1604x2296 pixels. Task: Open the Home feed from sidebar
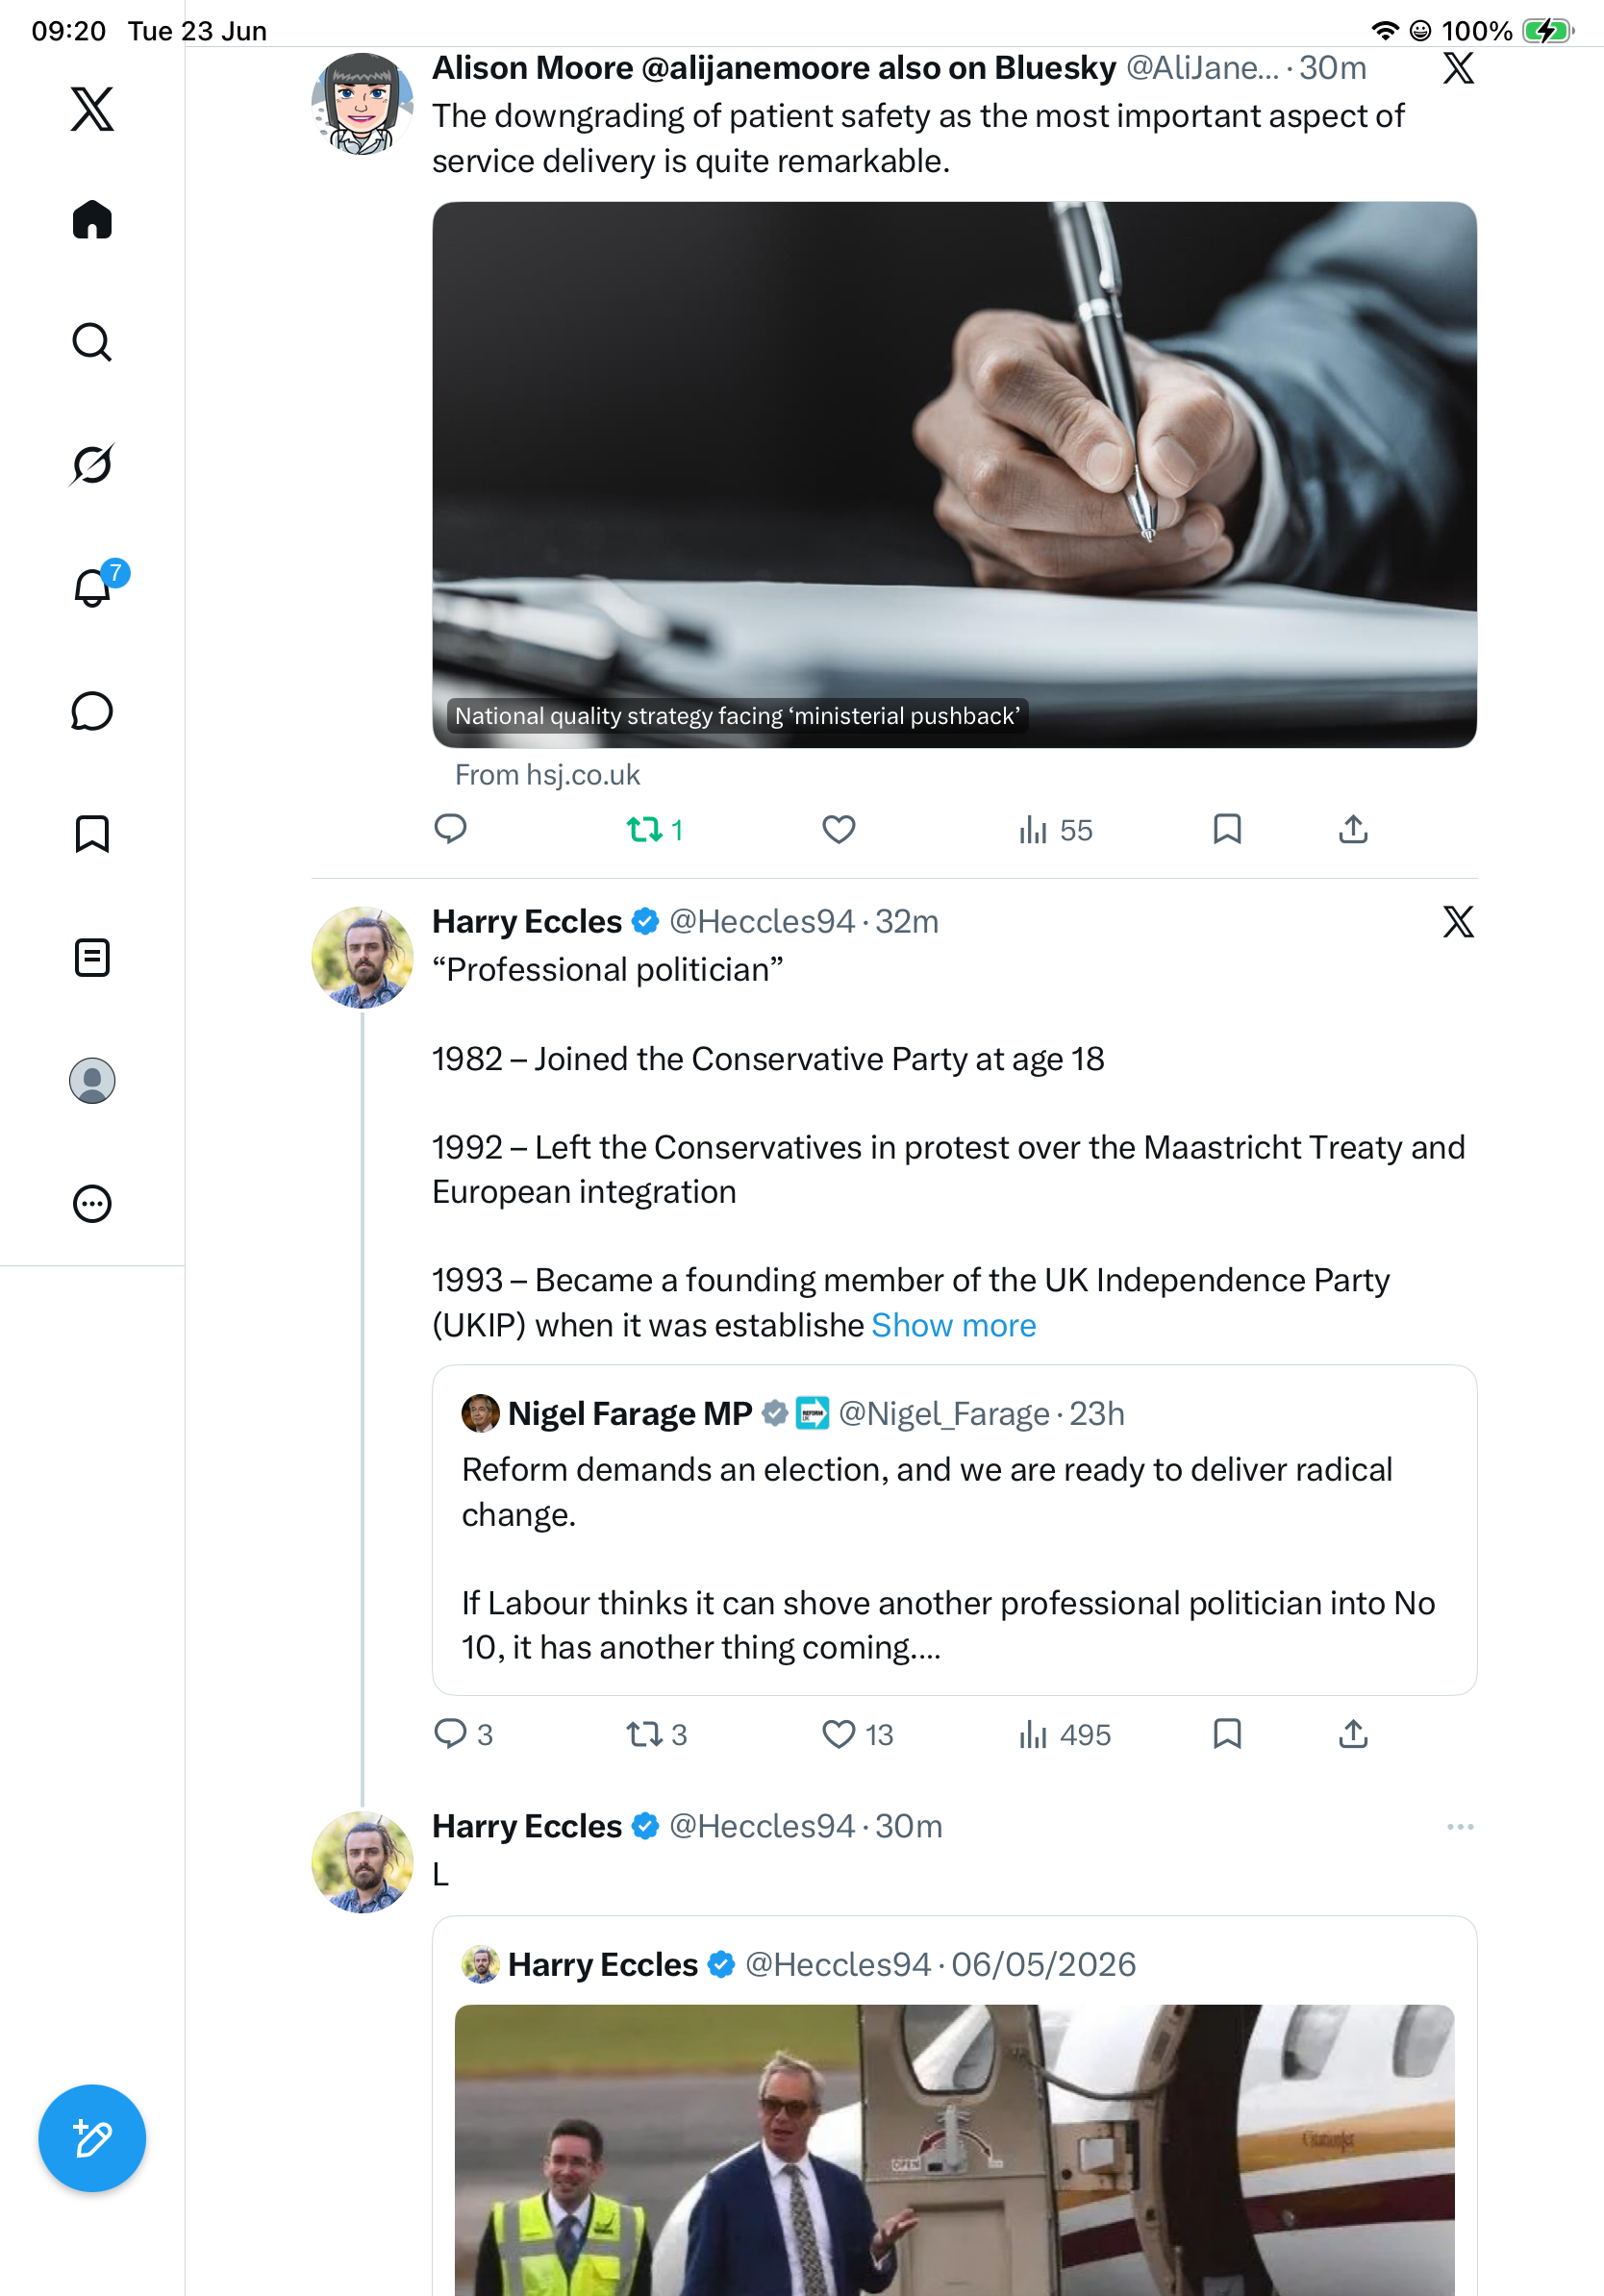pos(92,219)
